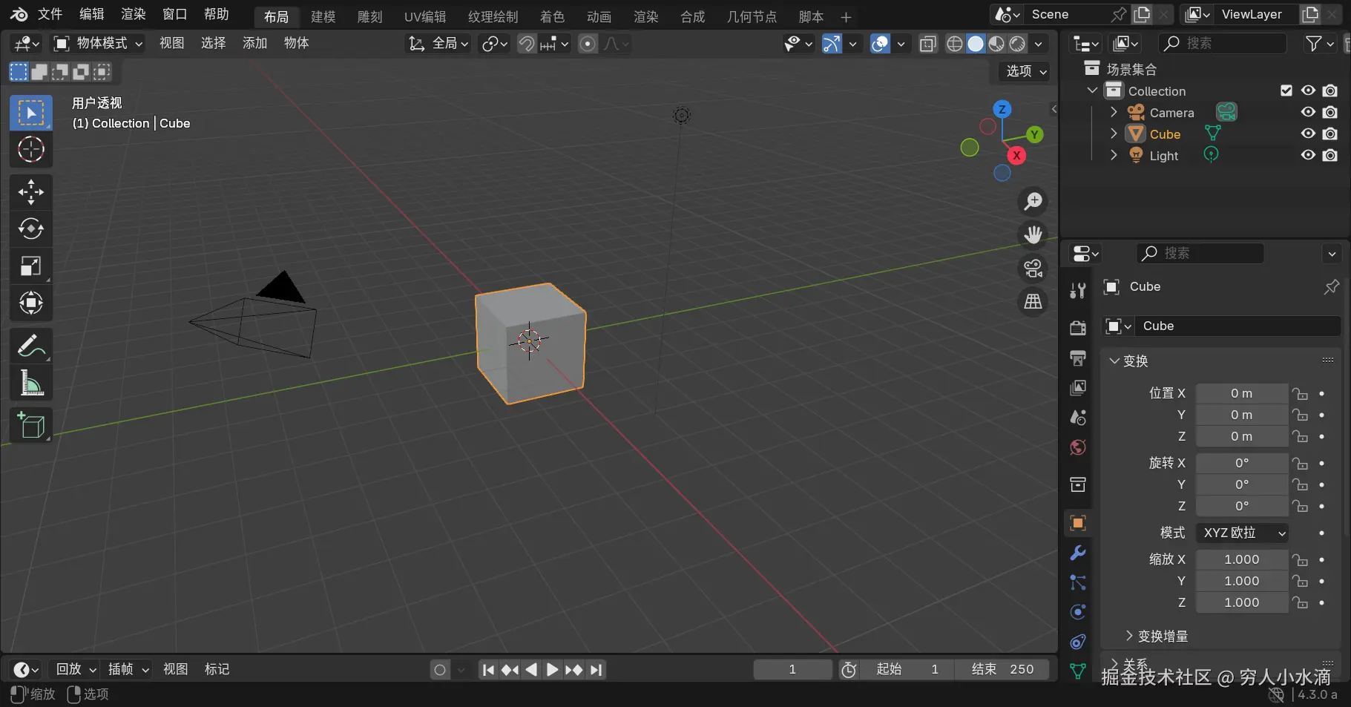The image size is (1351, 707).
Task: Select the Measure tool
Action: click(x=31, y=382)
